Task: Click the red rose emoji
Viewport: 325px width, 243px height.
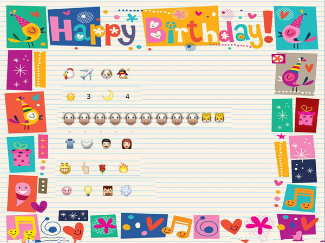Action: [x=102, y=169]
